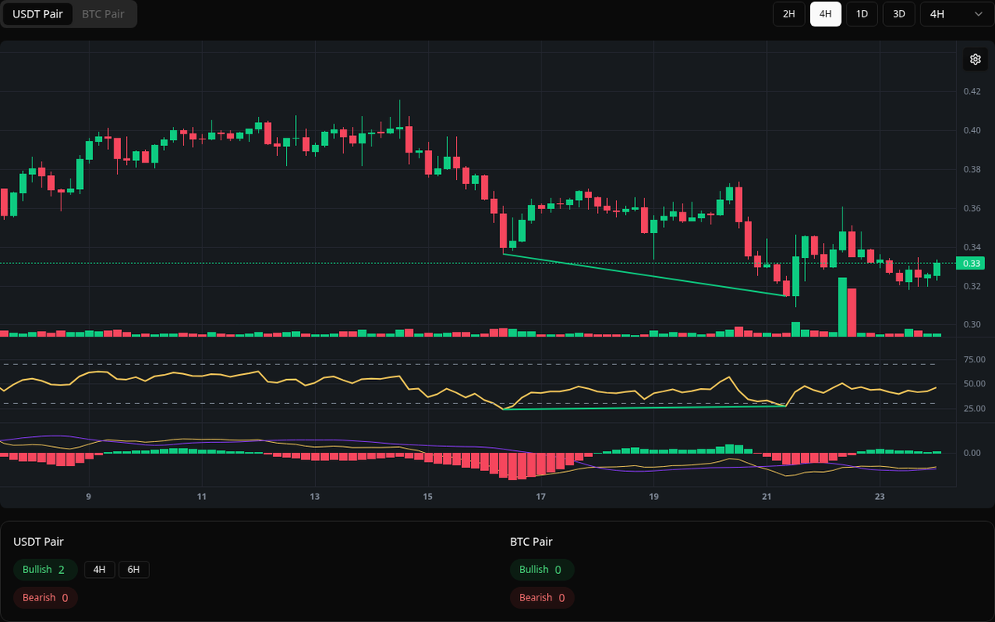Select the 4H signal chip in bottom panel
Image resolution: width=995 pixels, height=622 pixels.
pos(99,570)
